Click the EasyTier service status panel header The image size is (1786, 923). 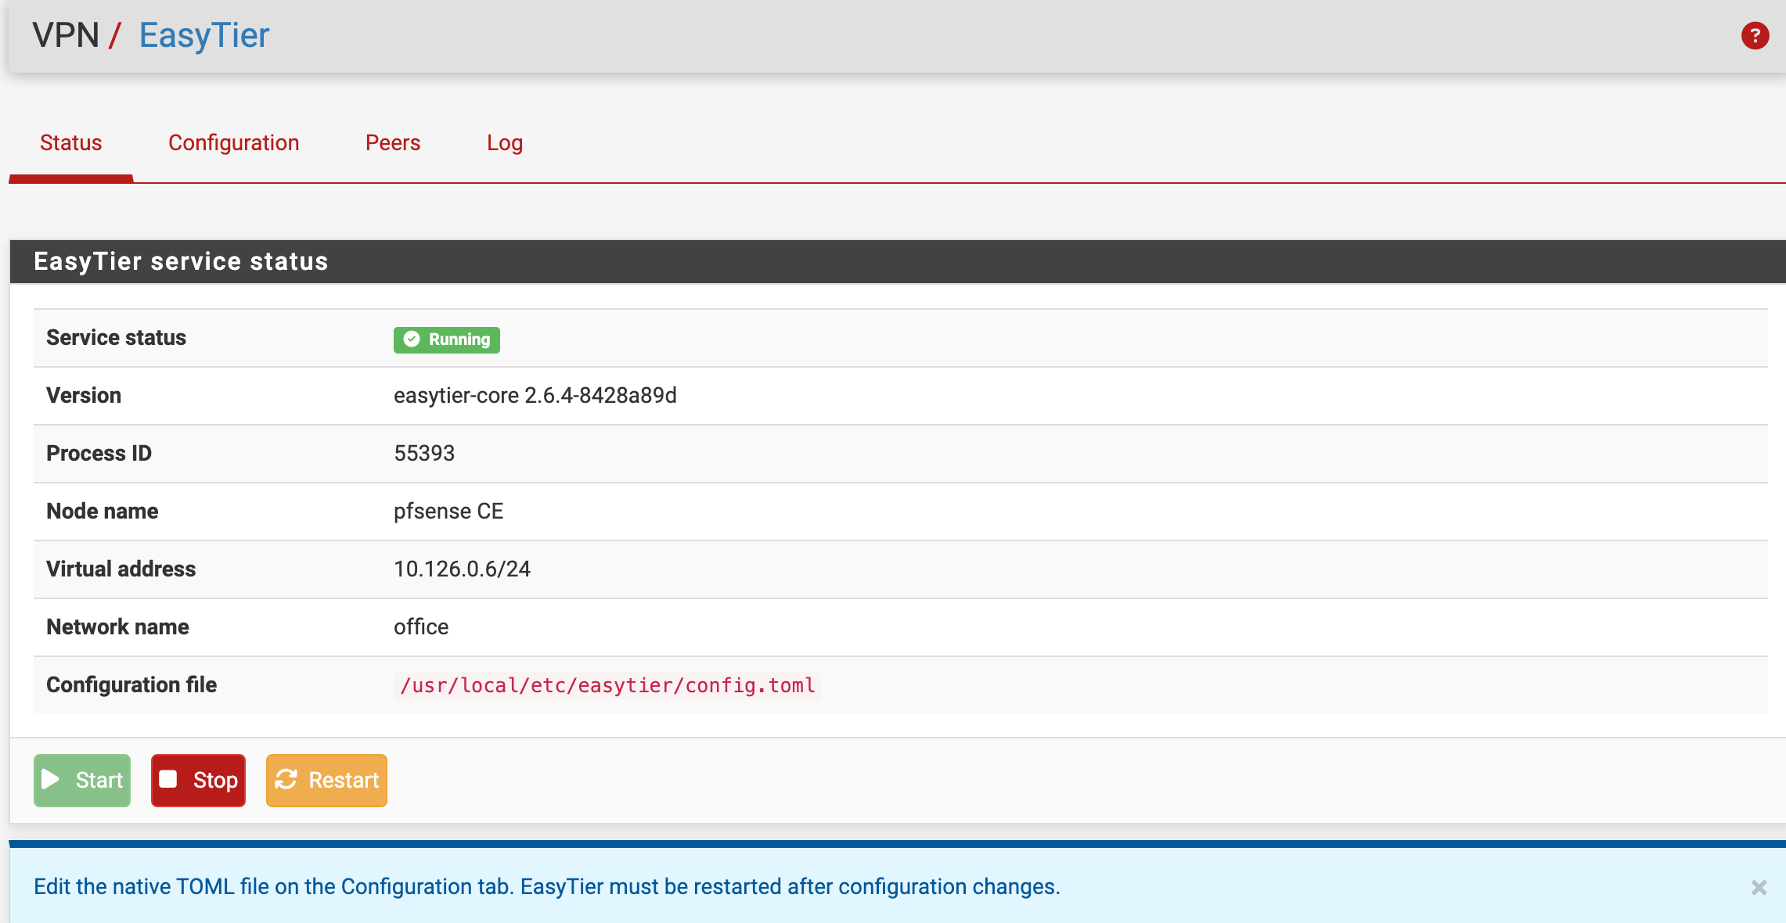[898, 261]
